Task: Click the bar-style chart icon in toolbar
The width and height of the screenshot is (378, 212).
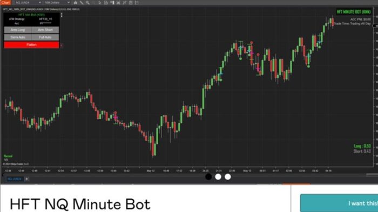Action: point(76,3)
